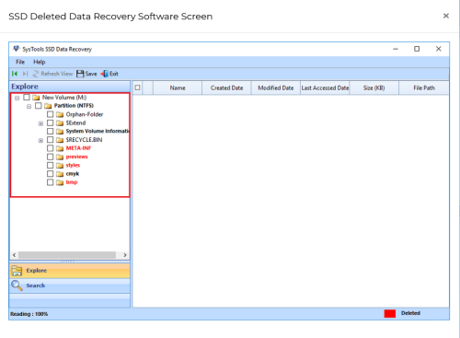Click the tree horizontal scrollbar right arrow
The height and width of the screenshot is (338, 460).
click(125, 255)
